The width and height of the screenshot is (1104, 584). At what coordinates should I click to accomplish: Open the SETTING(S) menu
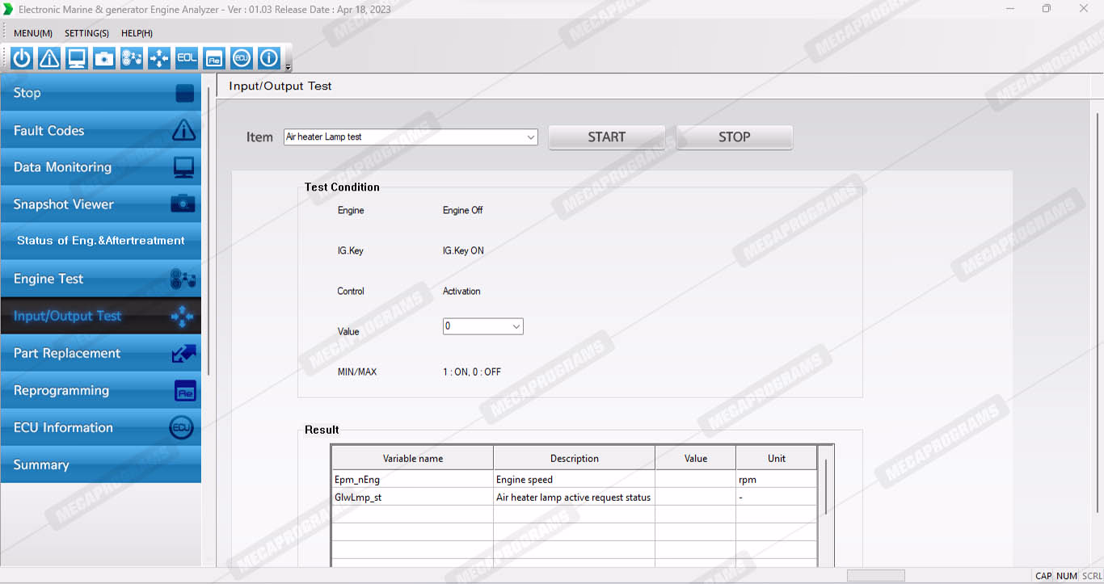[86, 33]
